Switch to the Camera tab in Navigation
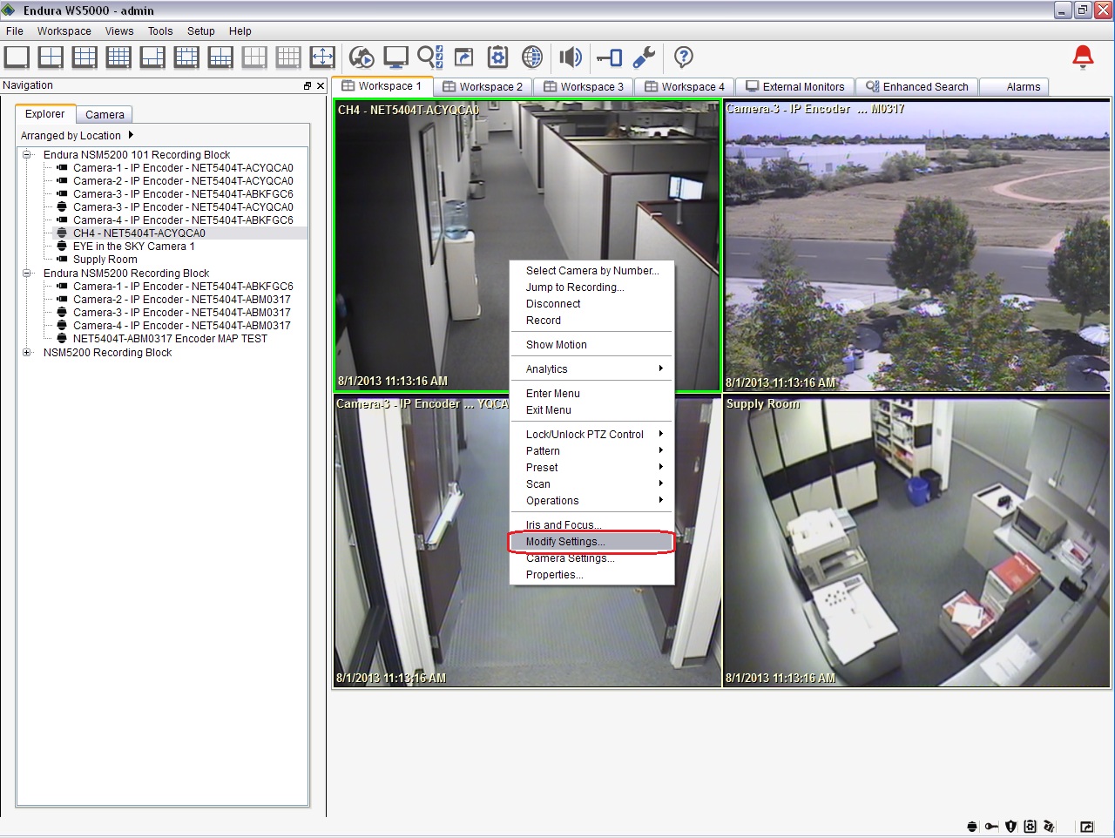This screenshot has width=1115, height=838. [105, 115]
